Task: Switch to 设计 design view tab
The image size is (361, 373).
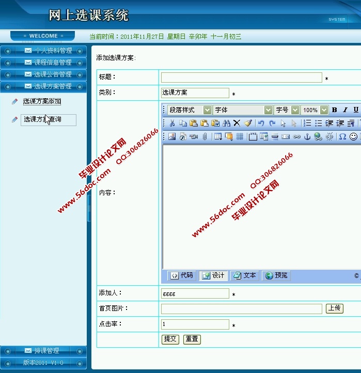Action: (x=213, y=275)
